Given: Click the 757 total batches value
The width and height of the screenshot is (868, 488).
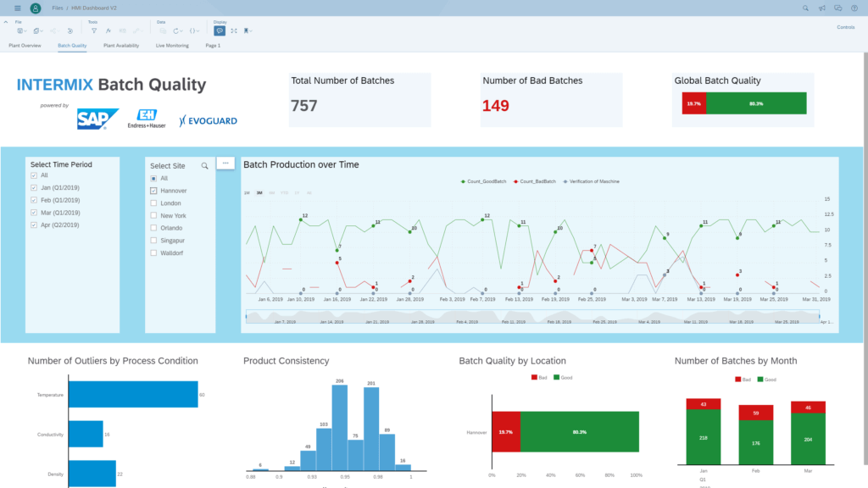Looking at the screenshot, I should point(304,106).
